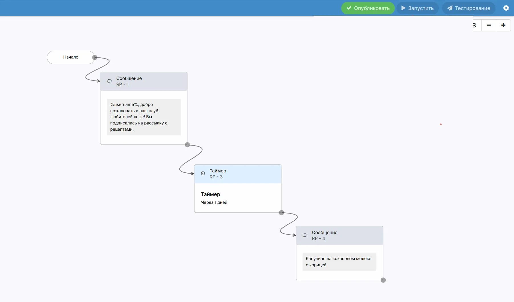Edit the welcome message text with %username%
The width and height of the screenshot is (514, 302).
[x=144, y=117]
